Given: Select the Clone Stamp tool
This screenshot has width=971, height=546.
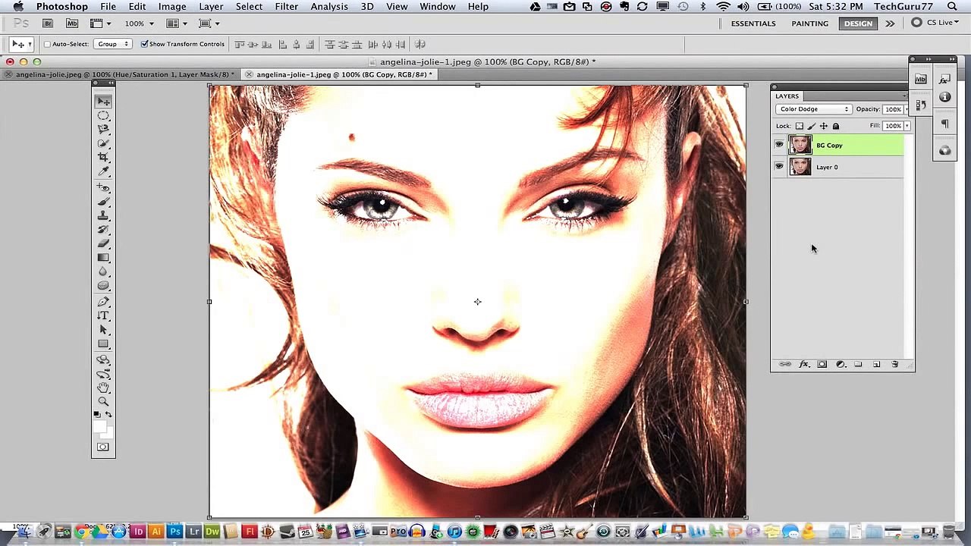Looking at the screenshot, I should [x=103, y=215].
